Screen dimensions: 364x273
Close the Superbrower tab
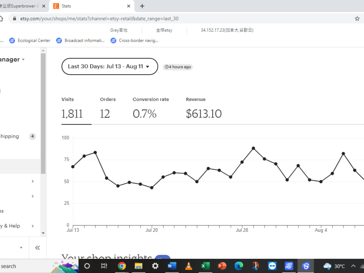click(x=44, y=6)
